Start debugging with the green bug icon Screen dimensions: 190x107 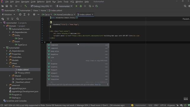pos(81,6)
